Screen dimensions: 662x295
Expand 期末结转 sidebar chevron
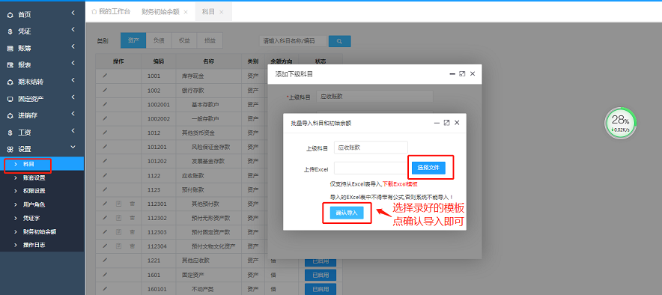[73, 80]
